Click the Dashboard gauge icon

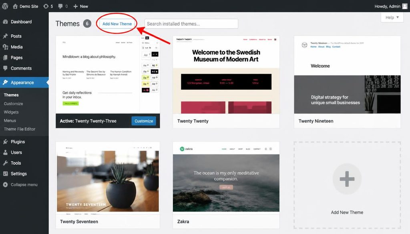point(6,22)
